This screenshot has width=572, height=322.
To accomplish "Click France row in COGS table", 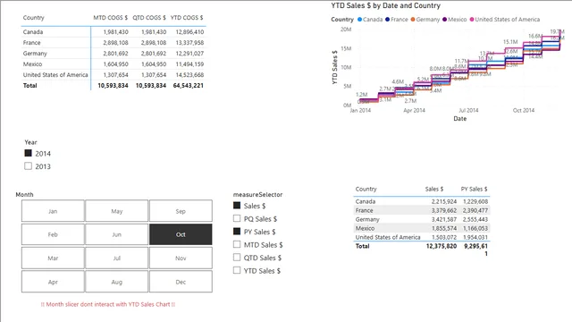I will [114, 42].
